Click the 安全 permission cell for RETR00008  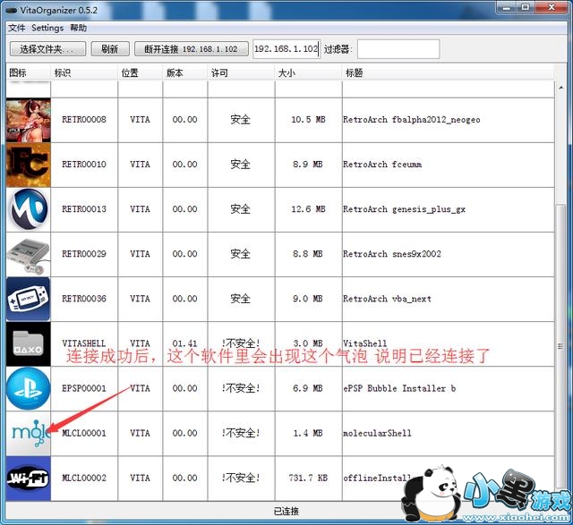click(x=241, y=120)
